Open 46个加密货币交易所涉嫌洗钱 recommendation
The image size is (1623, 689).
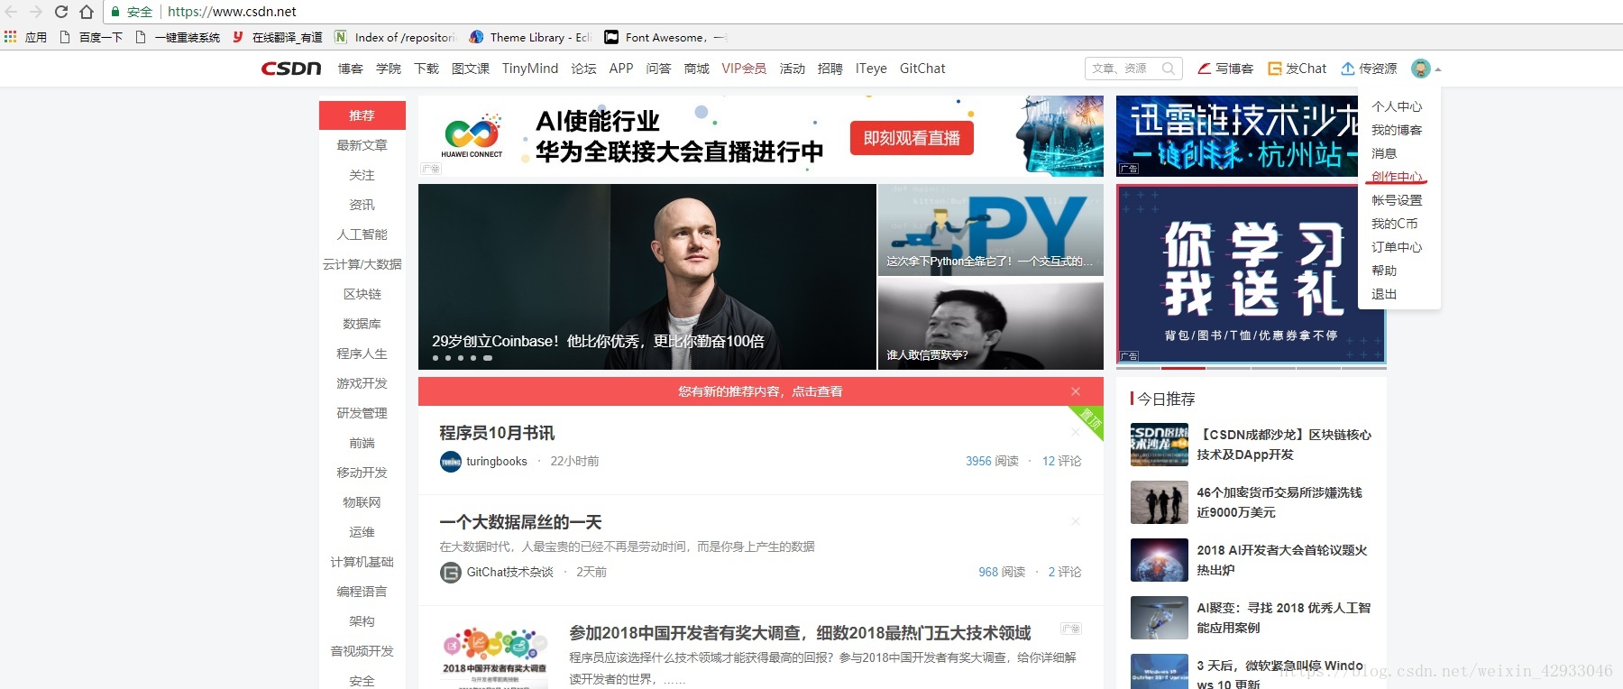[1279, 502]
